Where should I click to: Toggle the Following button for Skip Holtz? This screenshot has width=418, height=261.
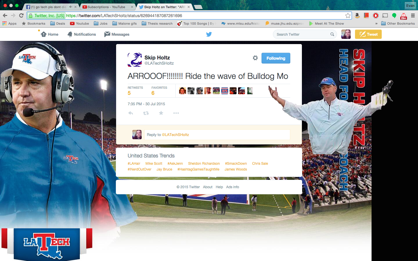pos(275,58)
